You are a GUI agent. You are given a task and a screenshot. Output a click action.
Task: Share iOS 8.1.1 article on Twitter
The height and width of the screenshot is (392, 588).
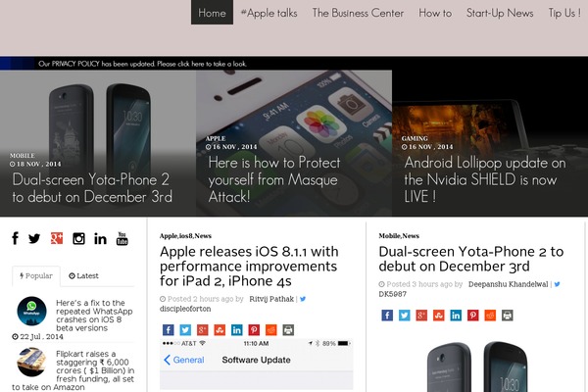pyautogui.click(x=185, y=330)
